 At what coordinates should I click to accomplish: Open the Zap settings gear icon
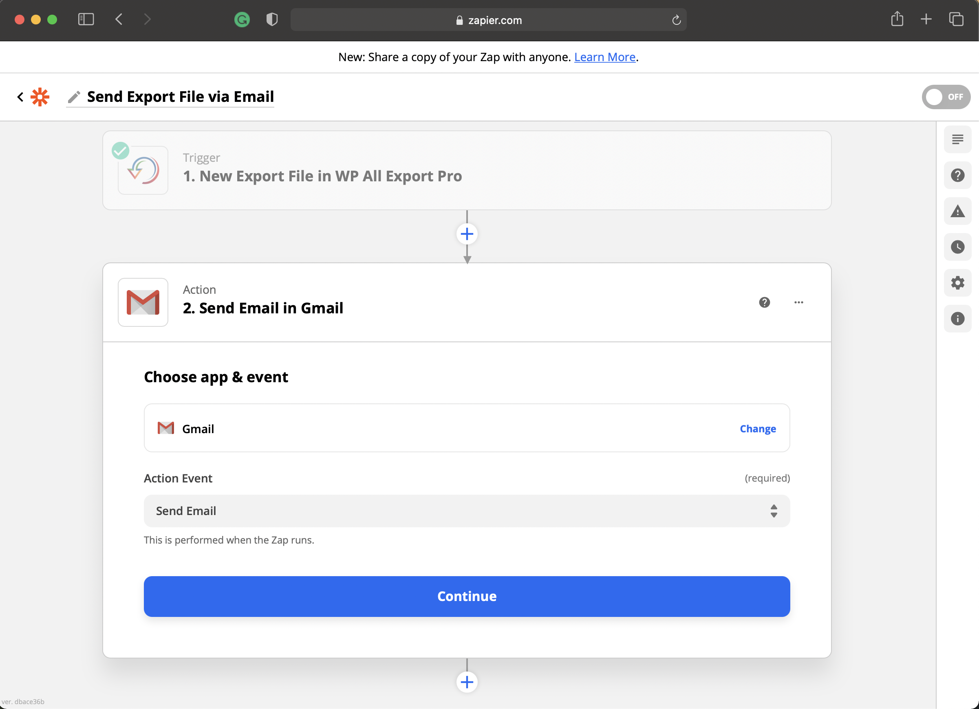click(957, 283)
